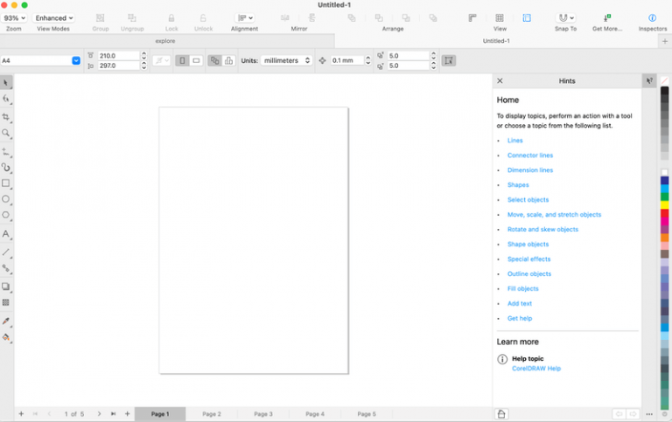The height and width of the screenshot is (422, 672).
Task: Open the explore document tab
Action: 165,41
